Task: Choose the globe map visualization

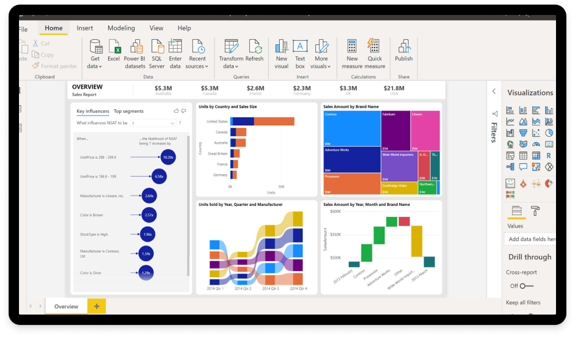Action: pyautogui.click(x=510, y=144)
